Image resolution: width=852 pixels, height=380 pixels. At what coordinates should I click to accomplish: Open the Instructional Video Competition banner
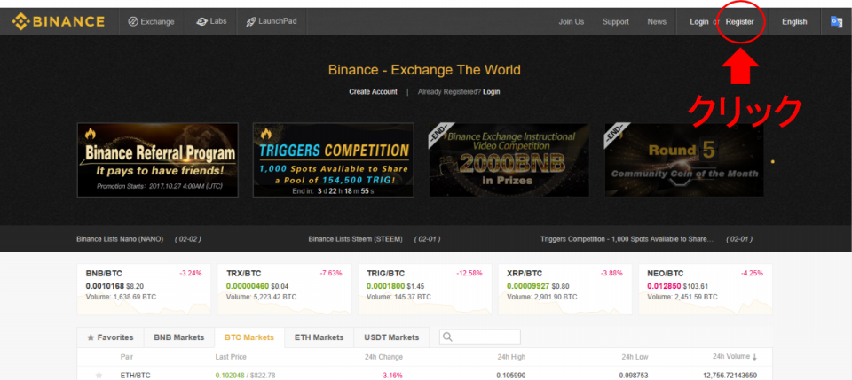[x=509, y=160]
